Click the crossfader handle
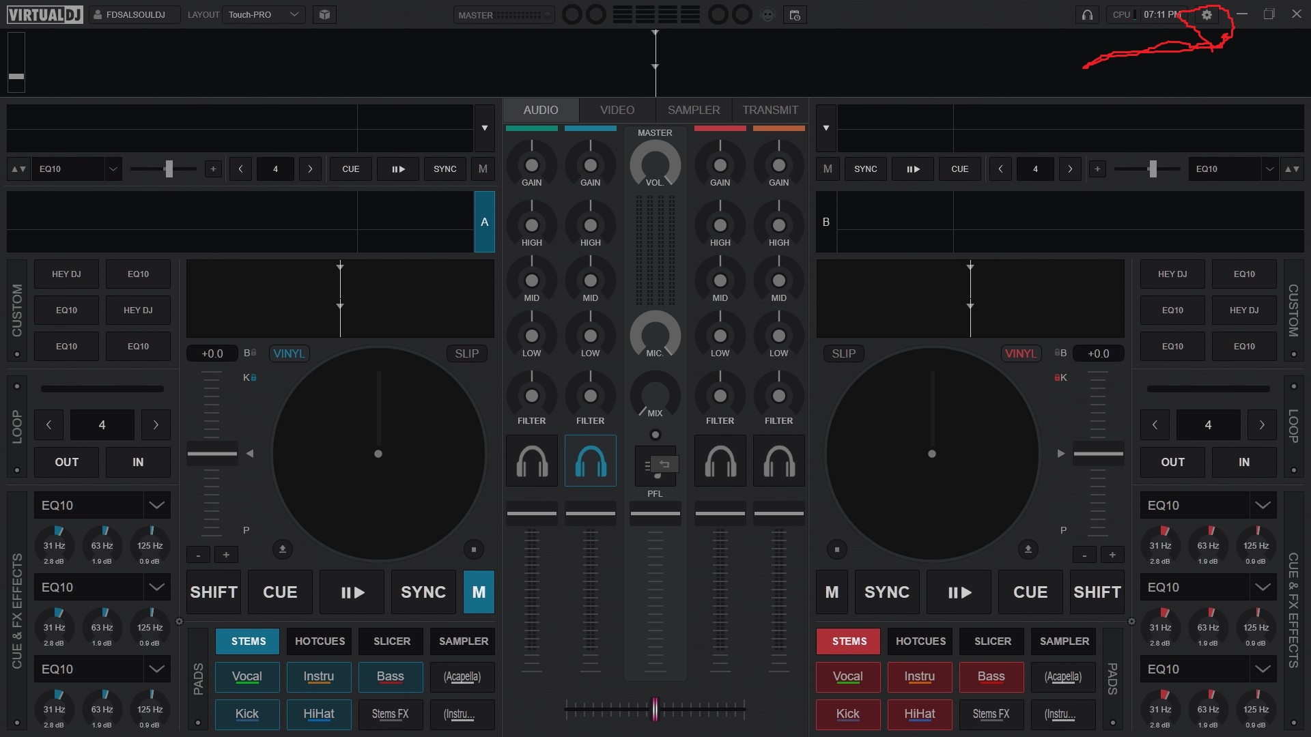Screen dimensions: 1311x737 [x=655, y=709]
